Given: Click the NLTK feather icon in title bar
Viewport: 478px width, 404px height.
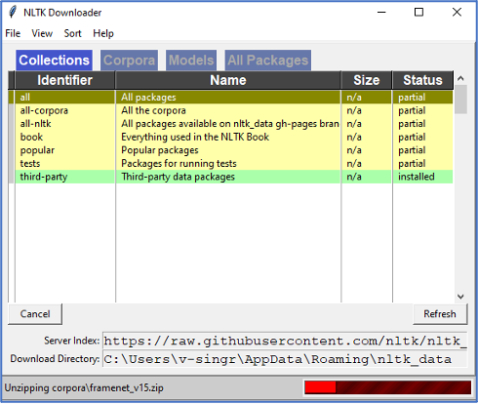Looking at the screenshot, I should (13, 13).
